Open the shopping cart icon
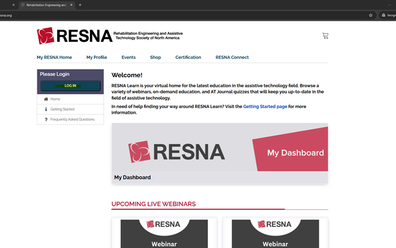The height and width of the screenshot is (248, 396). coord(325,36)
